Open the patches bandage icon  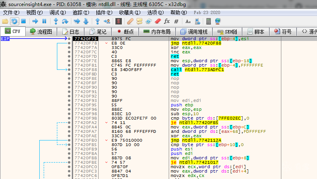[130, 21]
